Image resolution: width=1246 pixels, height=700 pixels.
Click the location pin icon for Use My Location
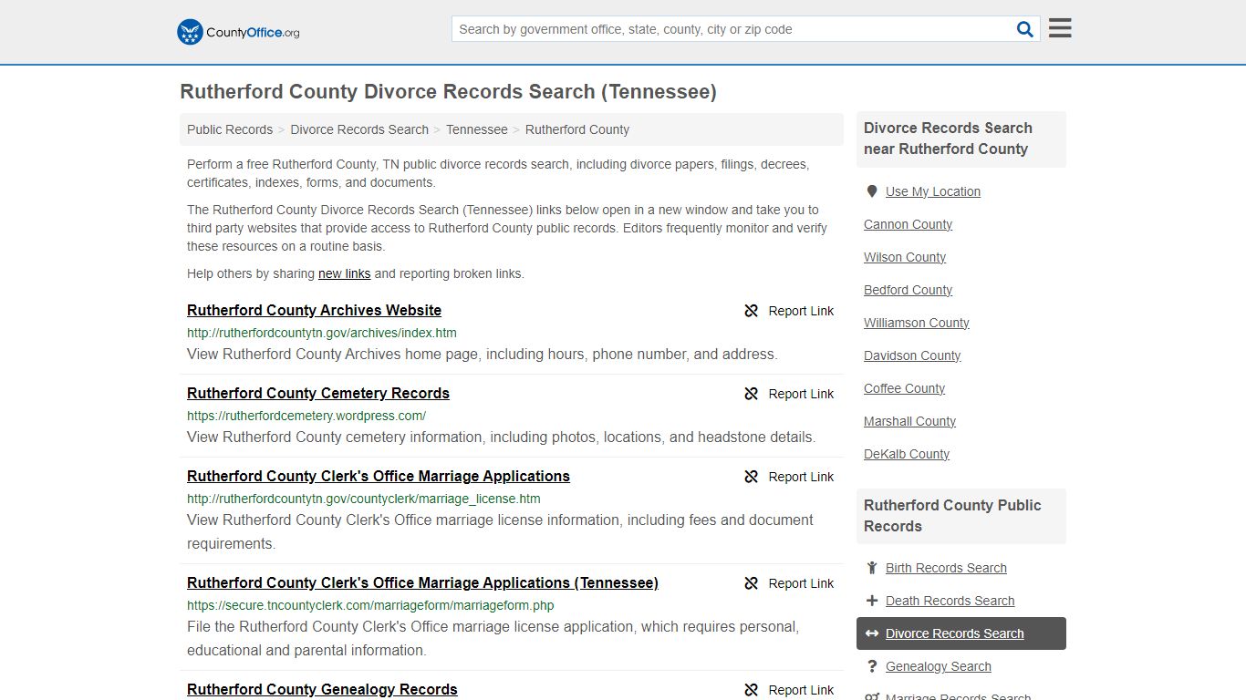click(x=871, y=190)
